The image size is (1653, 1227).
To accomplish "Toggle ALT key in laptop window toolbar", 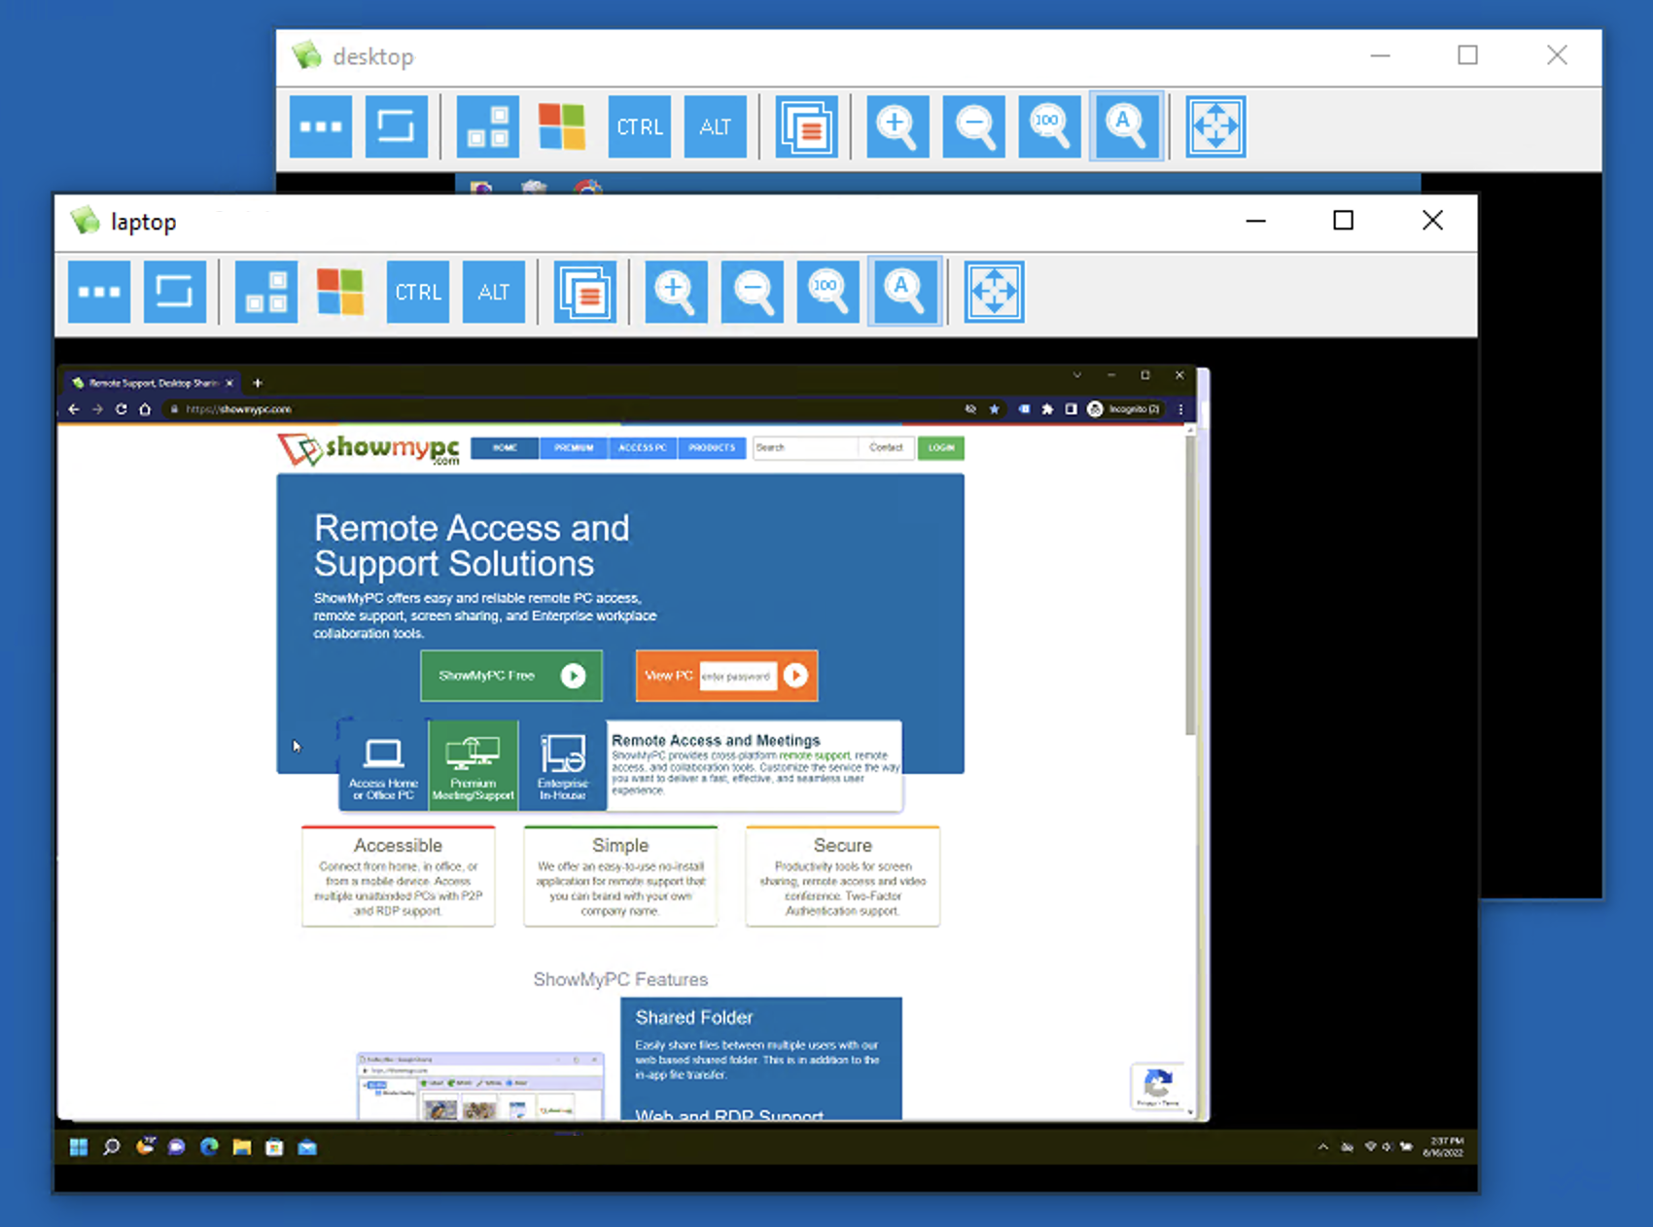I will [x=494, y=291].
